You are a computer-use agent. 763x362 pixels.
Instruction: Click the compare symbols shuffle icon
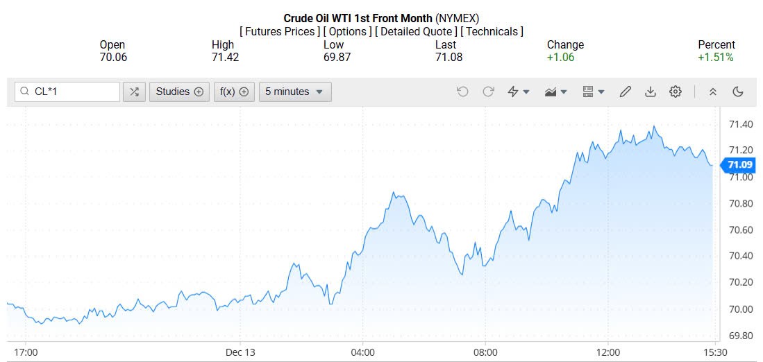click(134, 92)
